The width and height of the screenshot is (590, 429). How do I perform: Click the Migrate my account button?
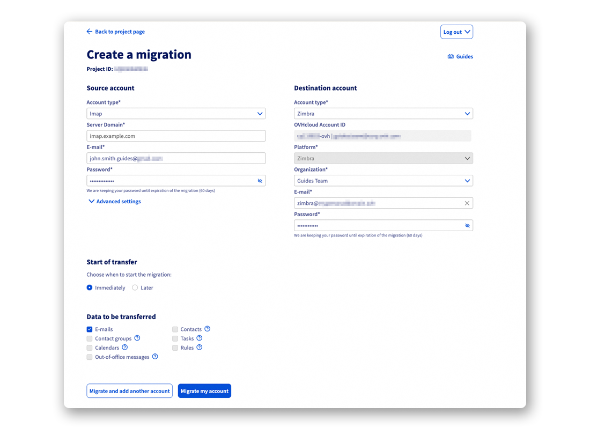204,391
